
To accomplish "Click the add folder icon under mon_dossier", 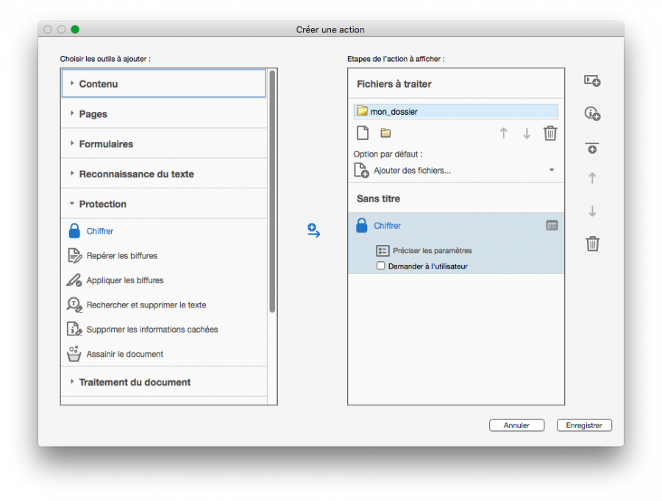I will pos(385,133).
